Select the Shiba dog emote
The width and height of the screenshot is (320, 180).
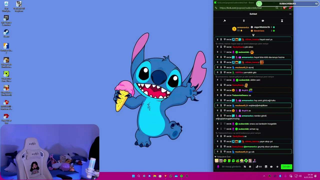250,161
